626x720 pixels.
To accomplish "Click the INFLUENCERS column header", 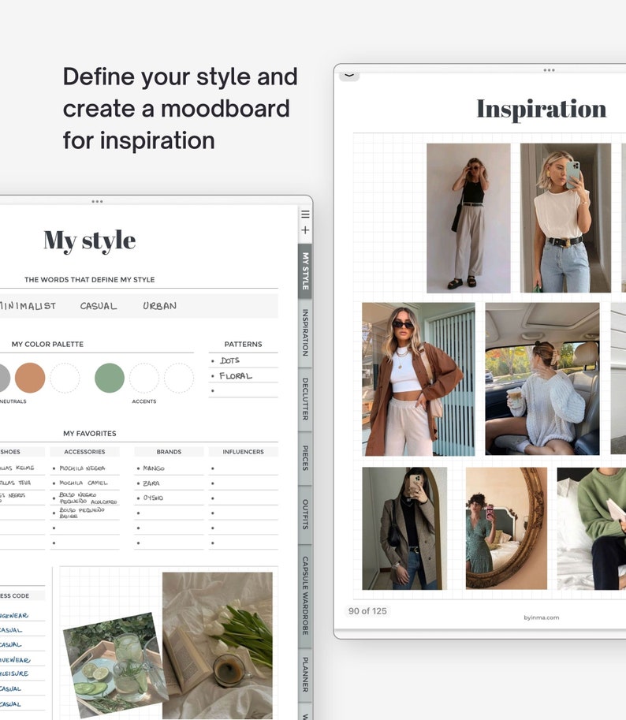I will pos(244,452).
